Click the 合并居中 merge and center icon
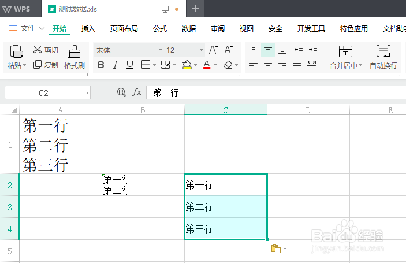The image size is (406, 263). (x=345, y=51)
